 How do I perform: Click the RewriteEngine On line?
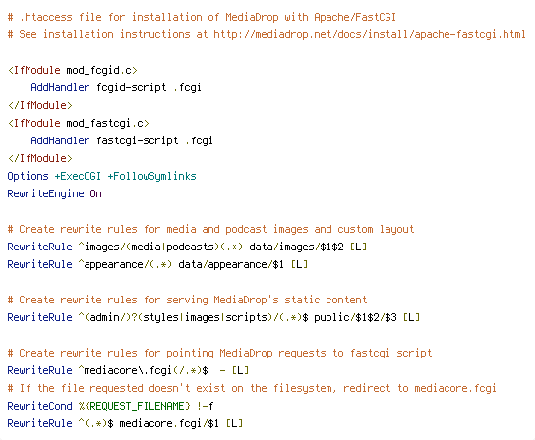pyautogui.click(x=55, y=193)
